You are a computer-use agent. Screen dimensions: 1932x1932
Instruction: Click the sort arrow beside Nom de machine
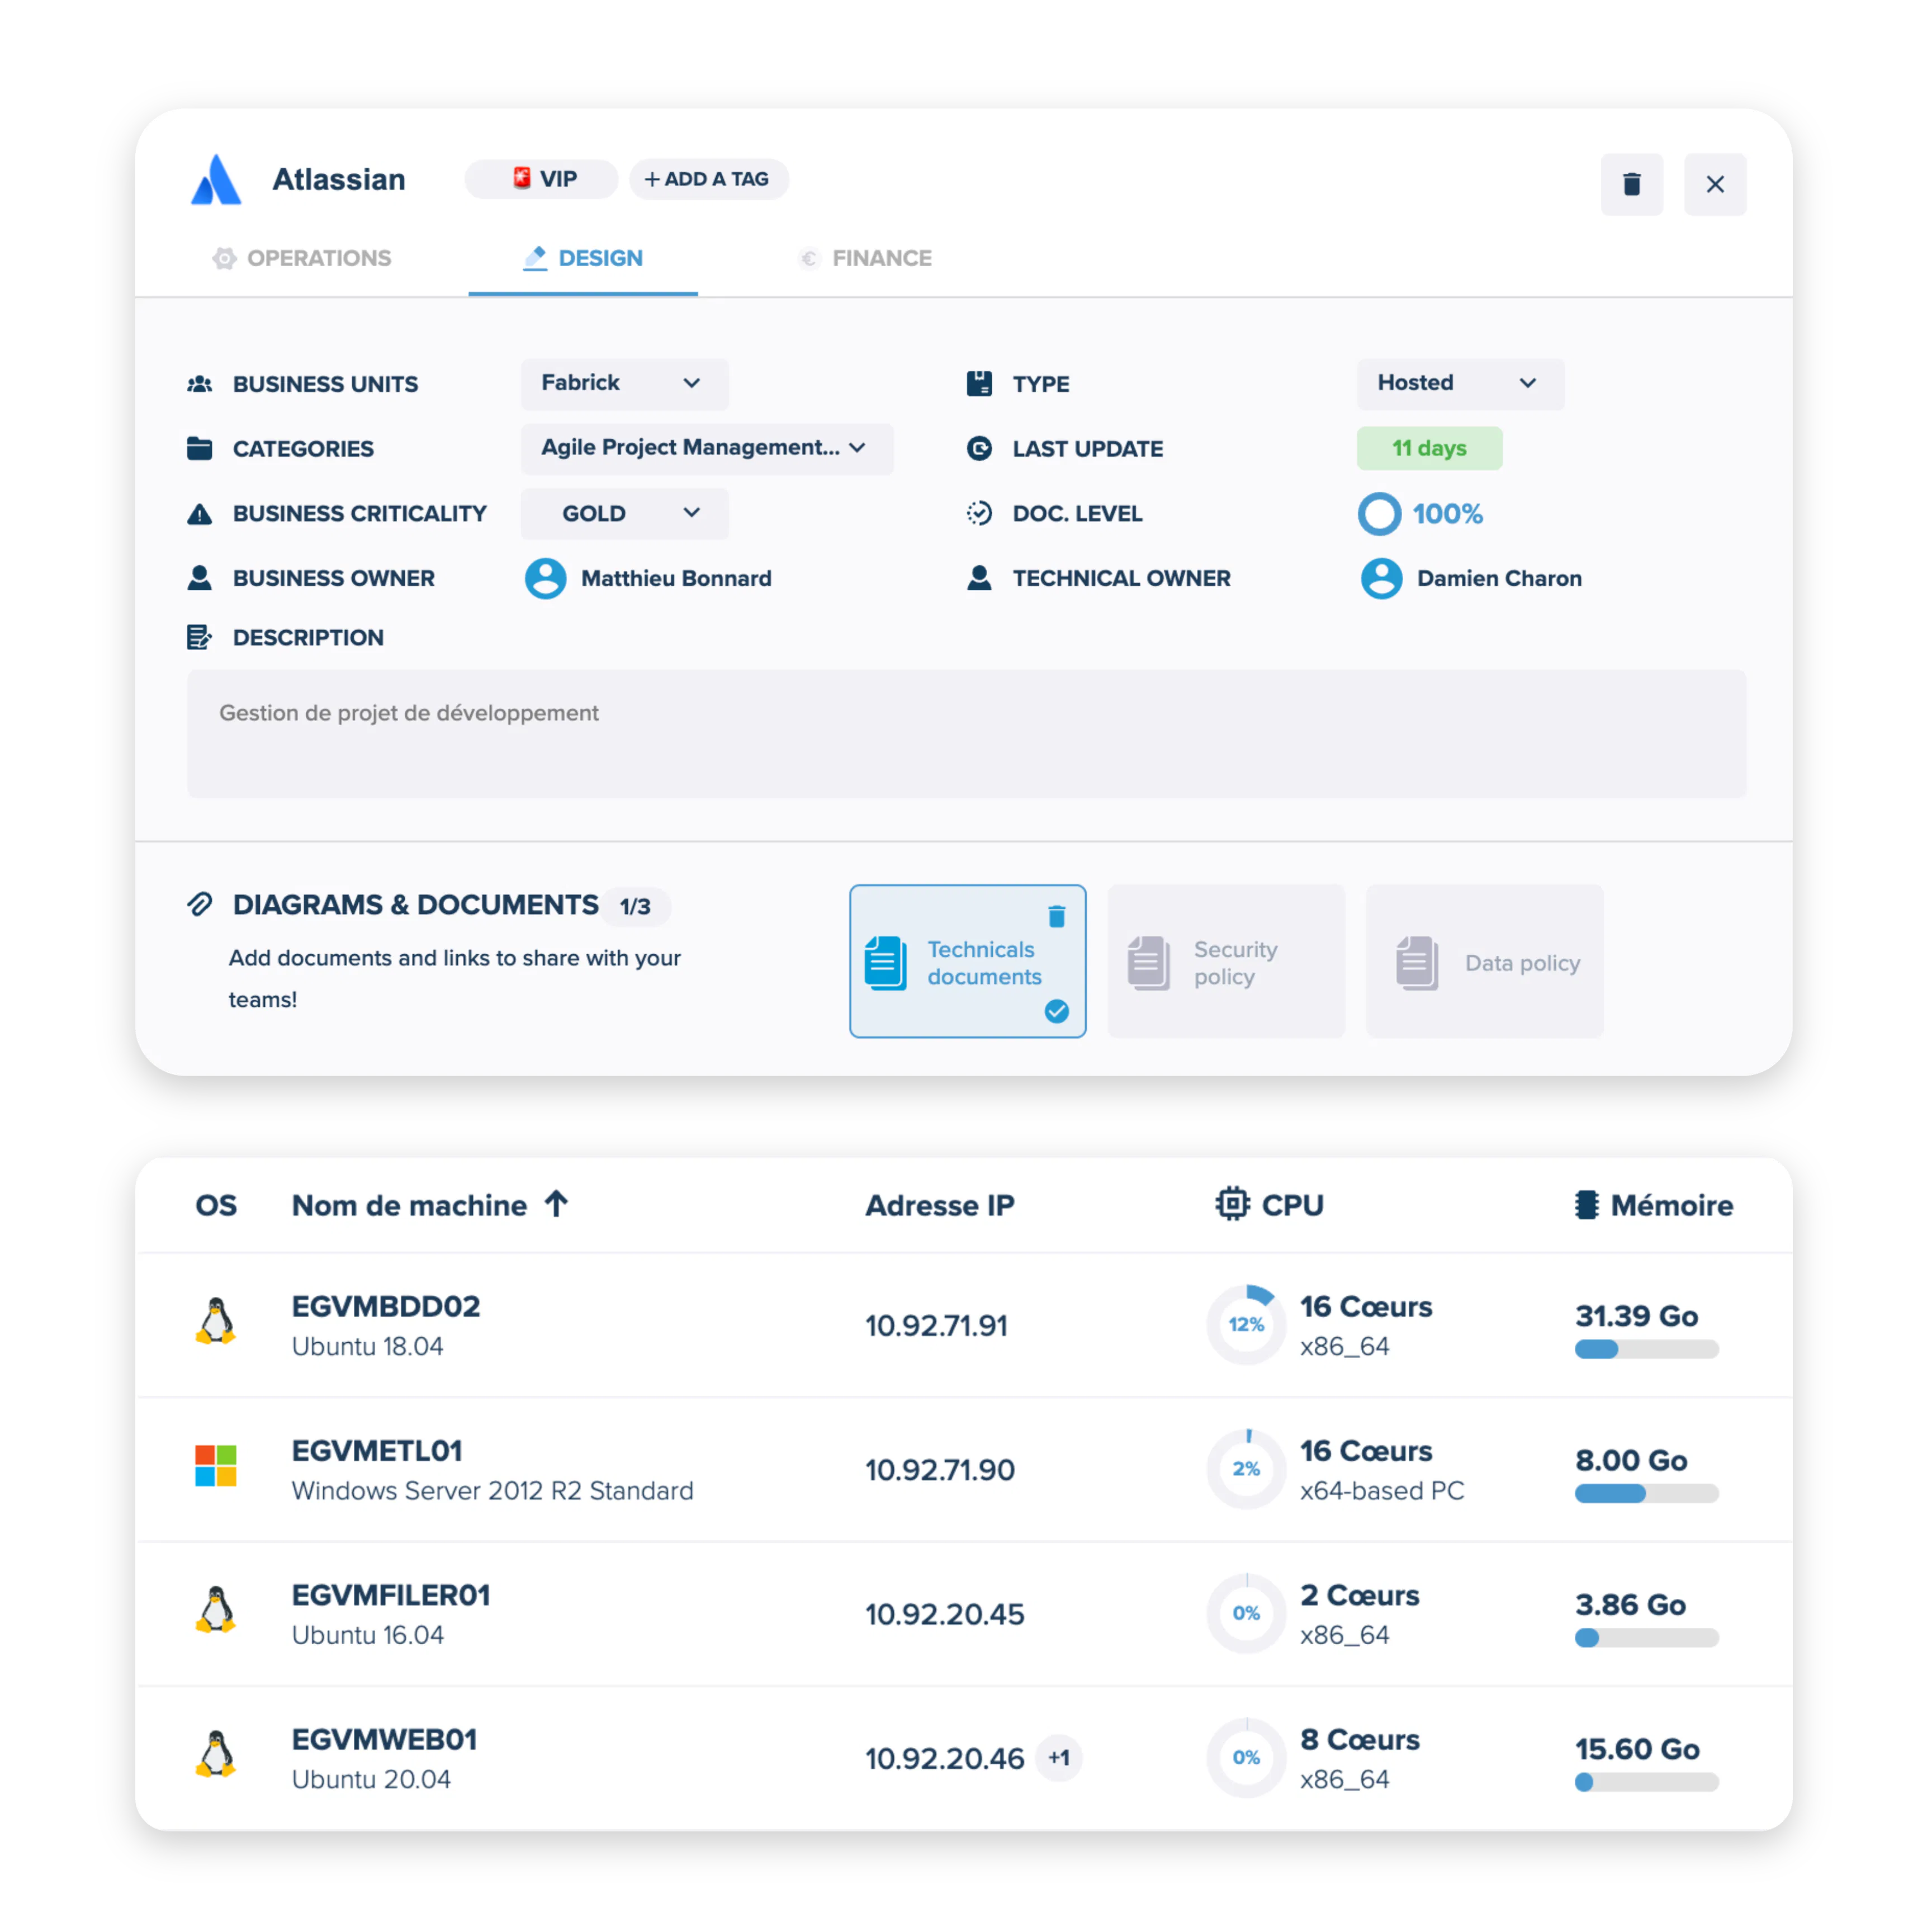[556, 1204]
